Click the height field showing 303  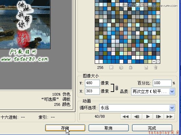[x=92, y=91]
